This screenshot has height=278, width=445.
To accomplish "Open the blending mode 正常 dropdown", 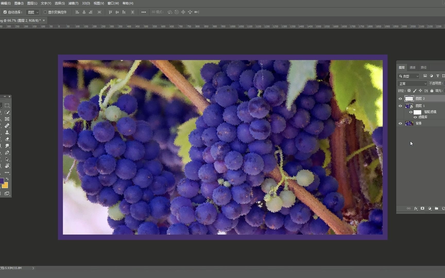I will point(412,83).
